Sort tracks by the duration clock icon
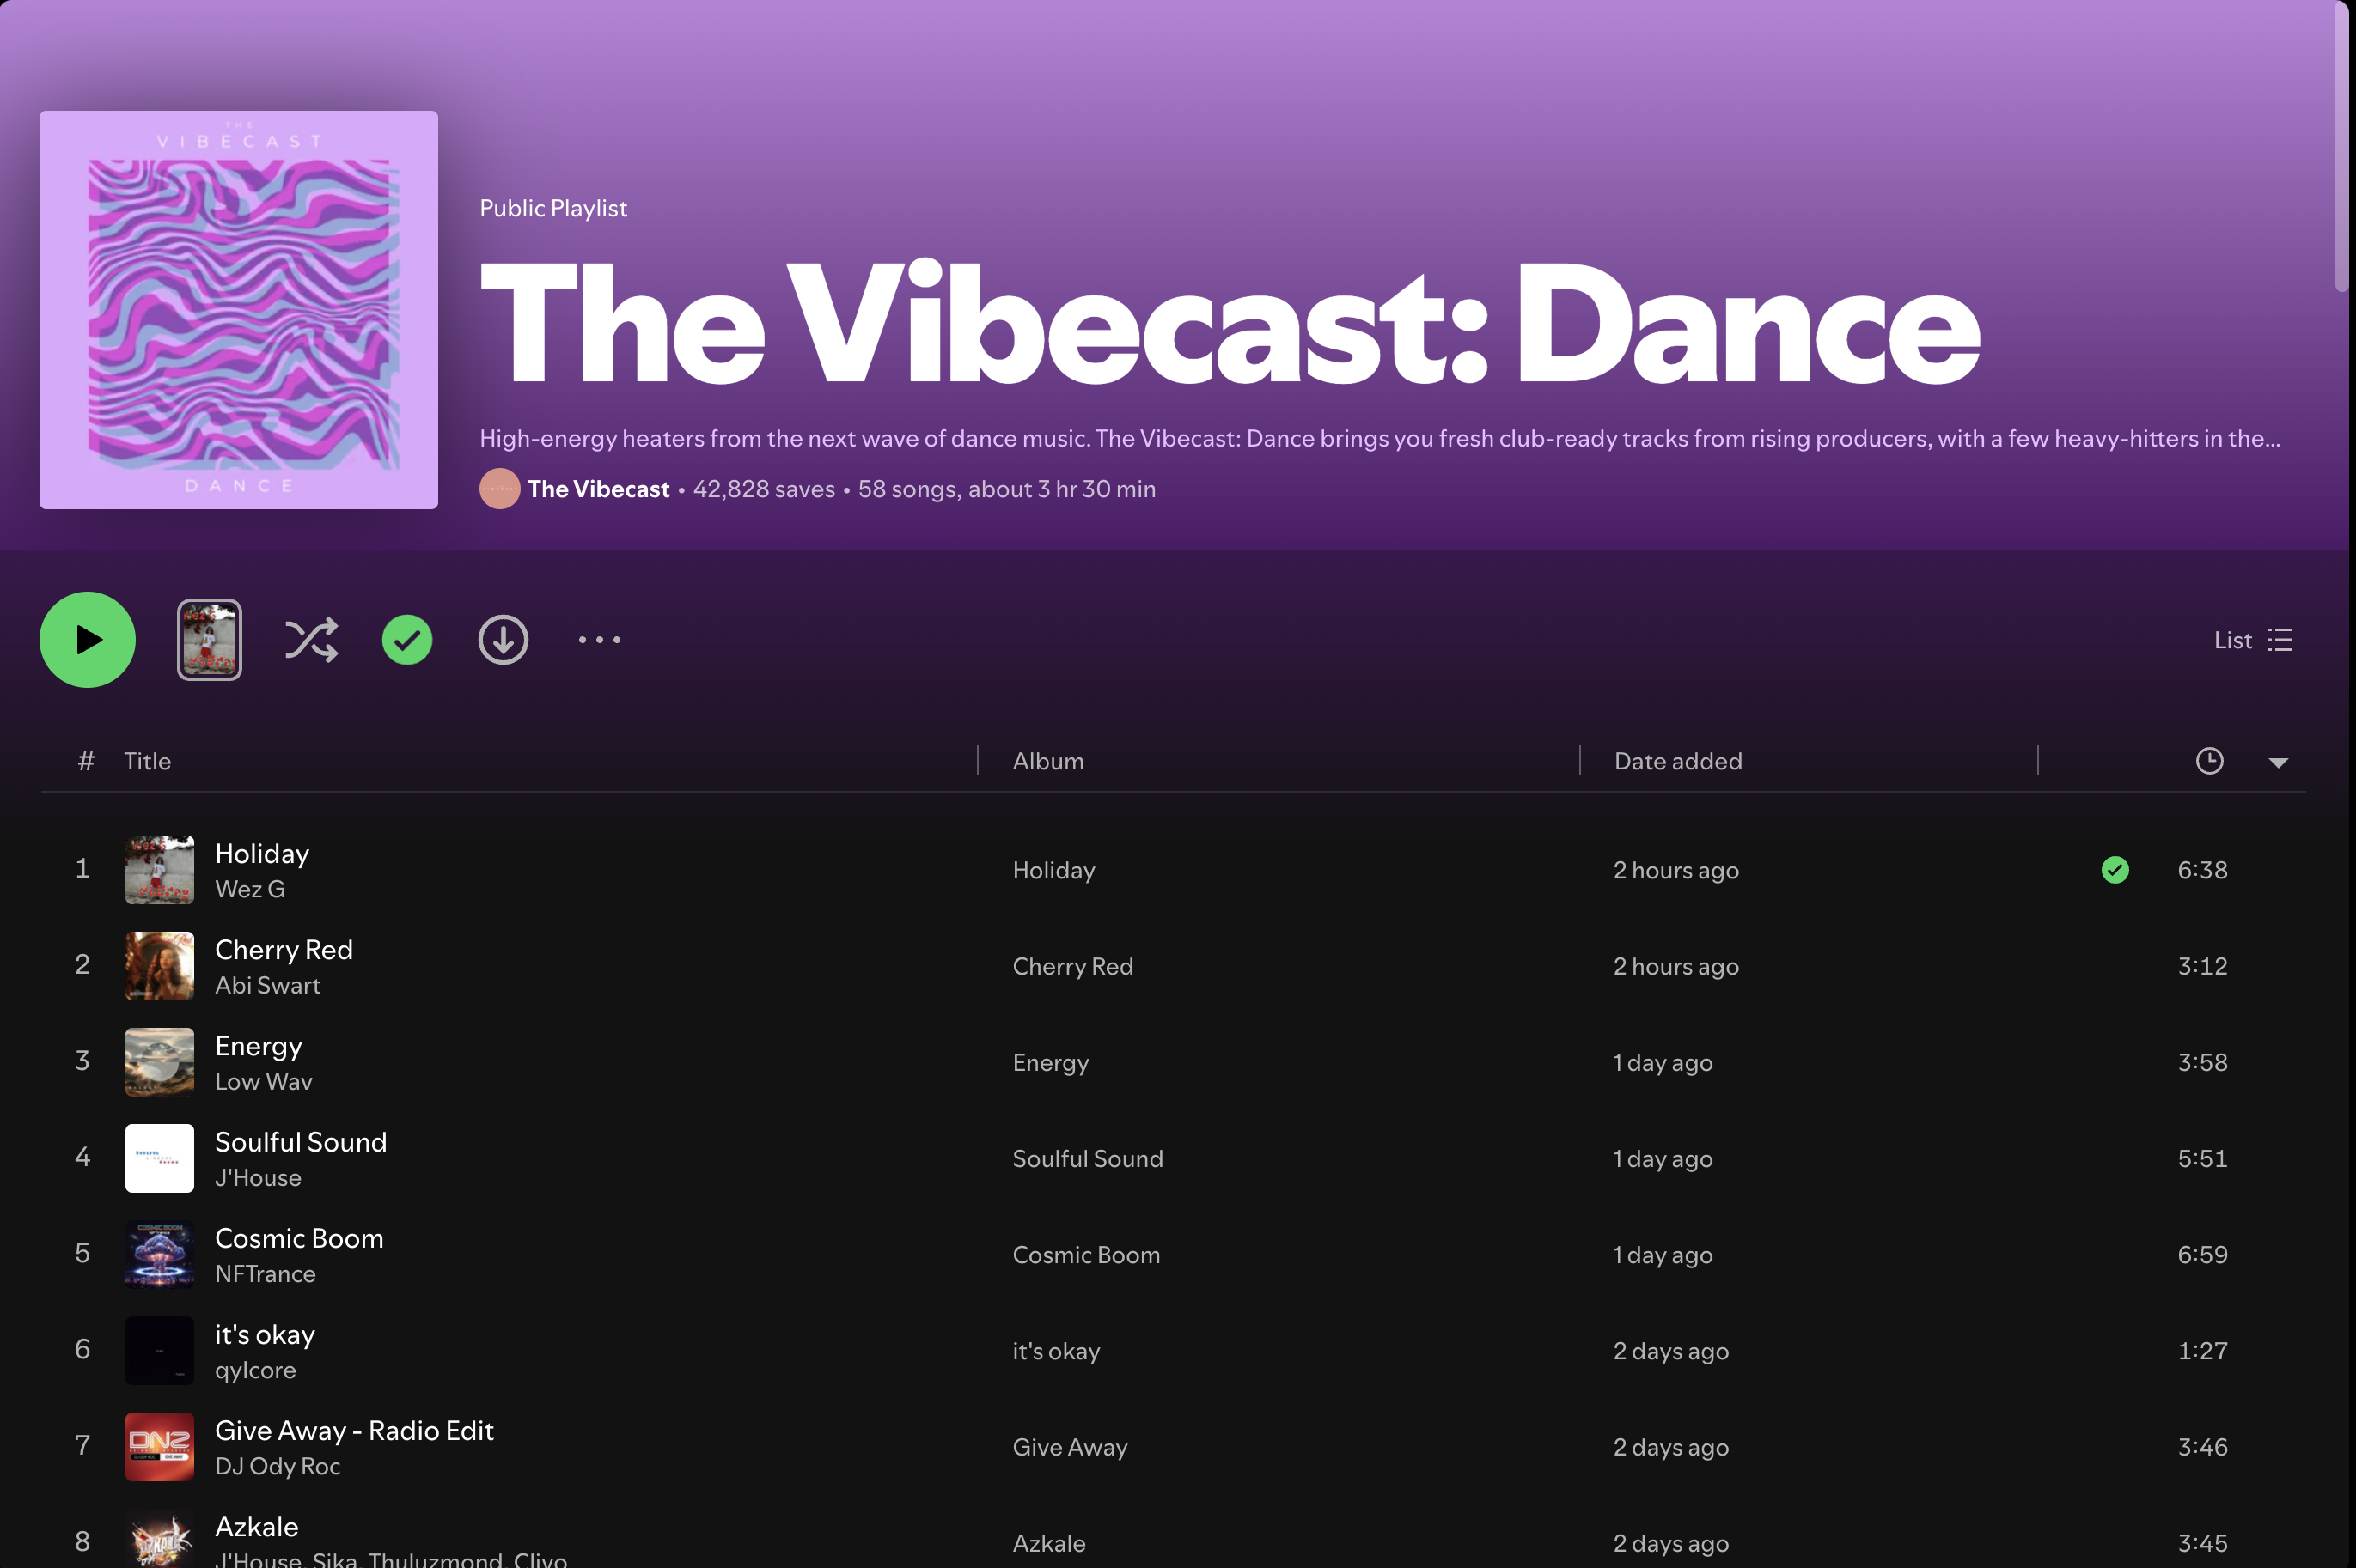This screenshot has width=2356, height=1568. pyautogui.click(x=2209, y=761)
